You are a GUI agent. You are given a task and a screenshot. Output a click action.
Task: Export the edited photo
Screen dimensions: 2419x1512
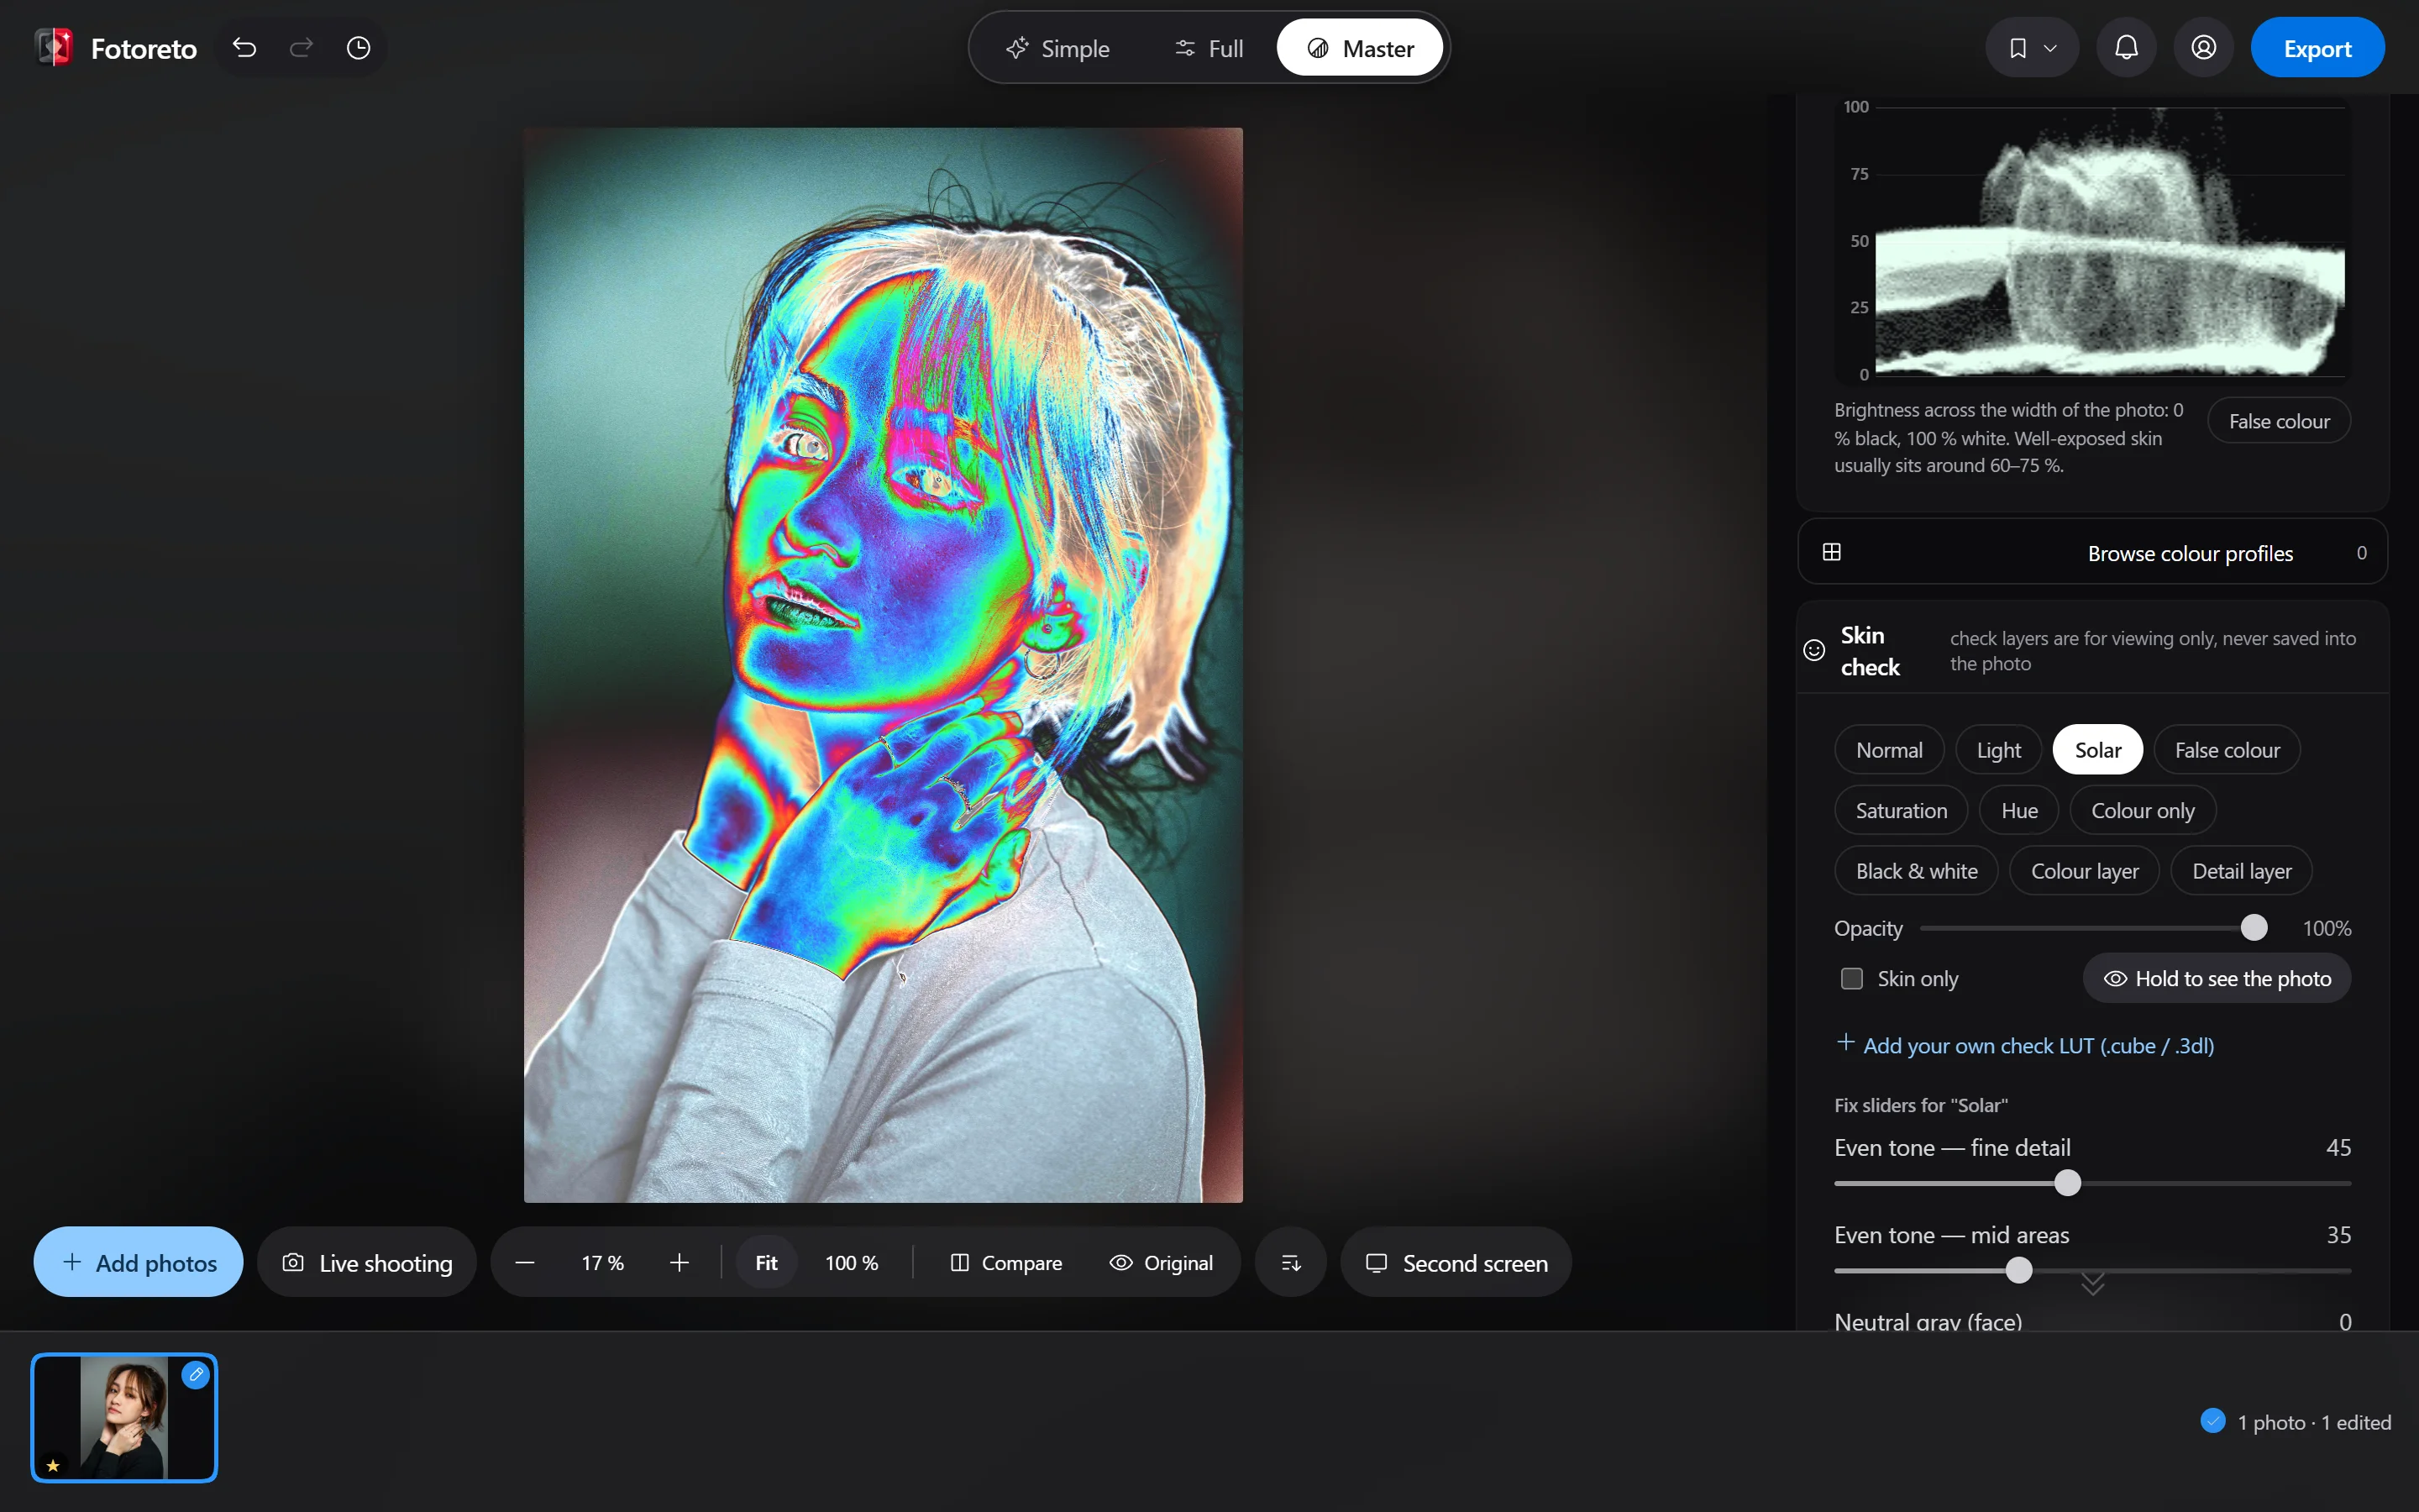tap(2317, 48)
